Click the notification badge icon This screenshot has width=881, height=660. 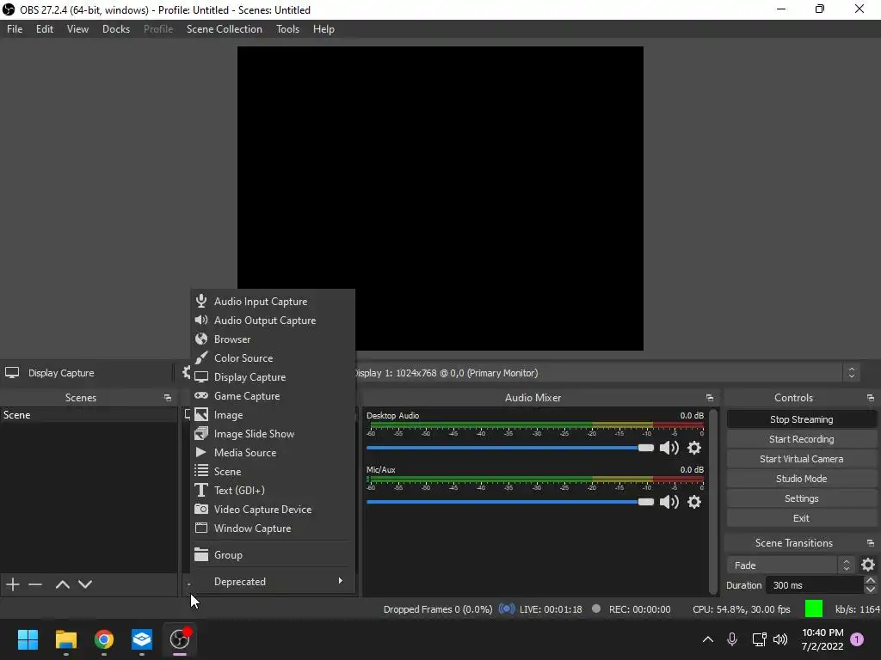(857, 639)
